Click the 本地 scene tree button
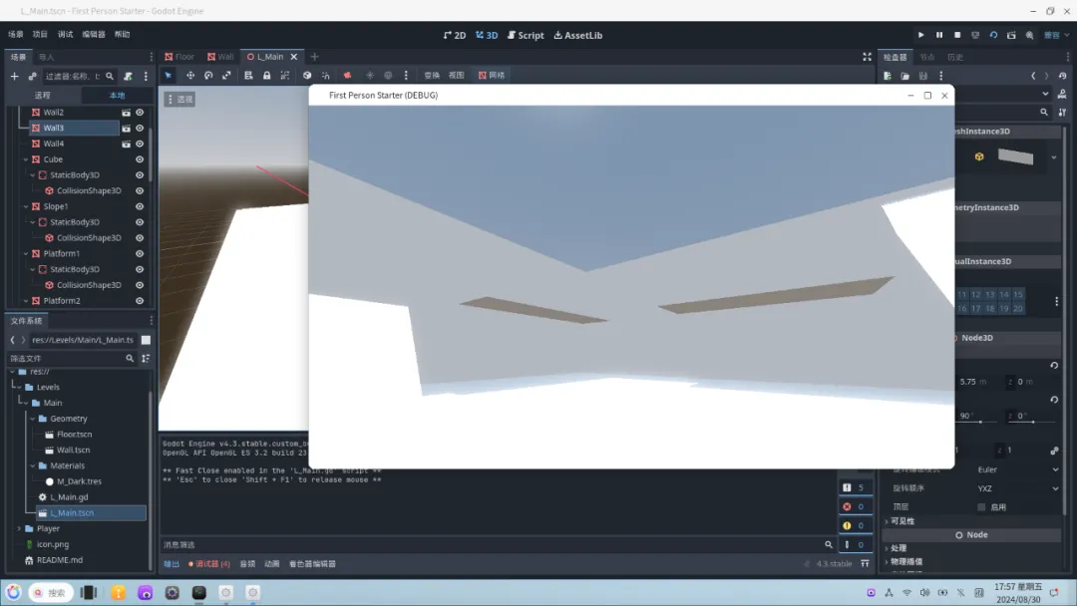The width and height of the screenshot is (1077, 606). tap(118, 96)
